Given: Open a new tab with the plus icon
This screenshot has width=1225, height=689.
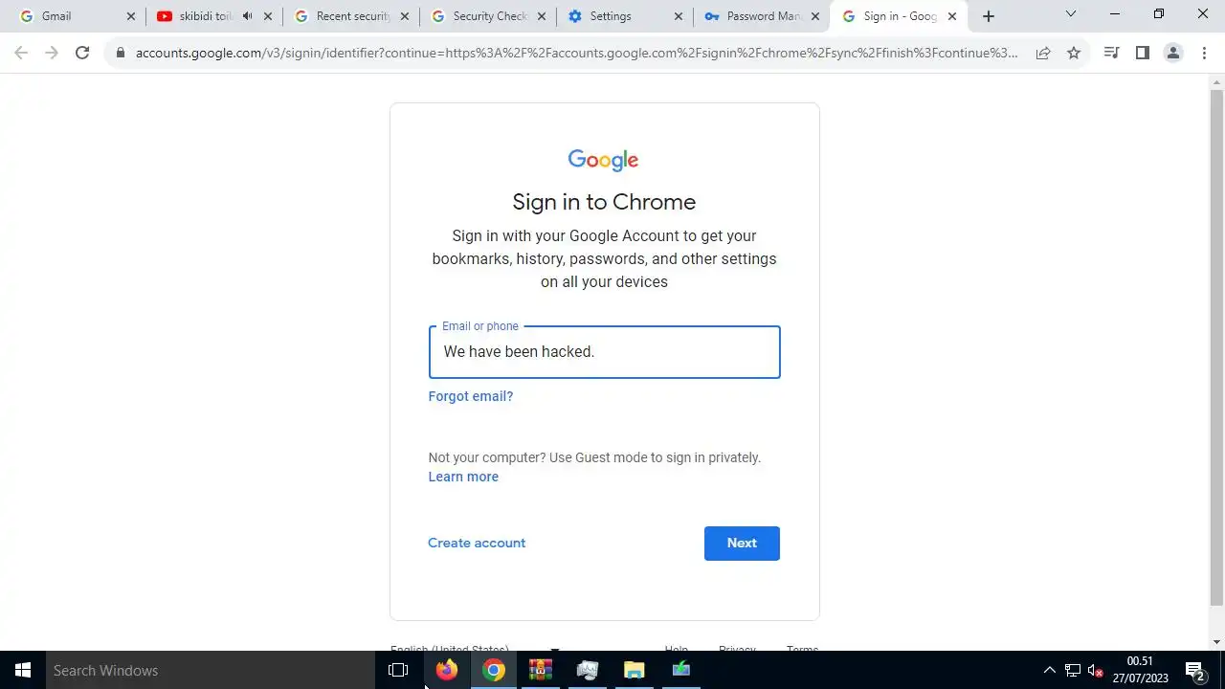Looking at the screenshot, I should point(989,16).
